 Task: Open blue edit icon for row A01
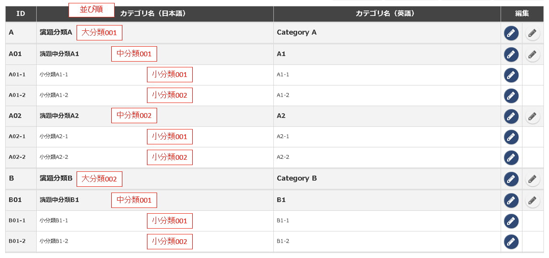(x=511, y=54)
